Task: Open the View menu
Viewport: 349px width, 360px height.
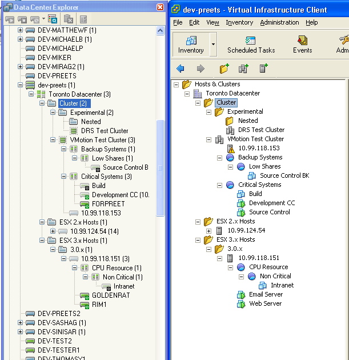Action: pyautogui.click(x=212, y=22)
